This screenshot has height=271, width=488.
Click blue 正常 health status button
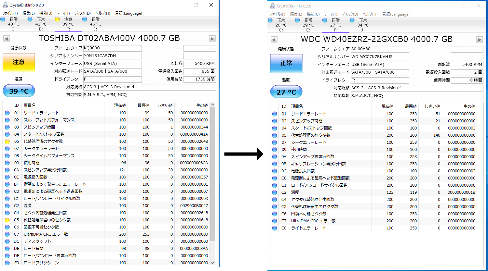pos(286,63)
